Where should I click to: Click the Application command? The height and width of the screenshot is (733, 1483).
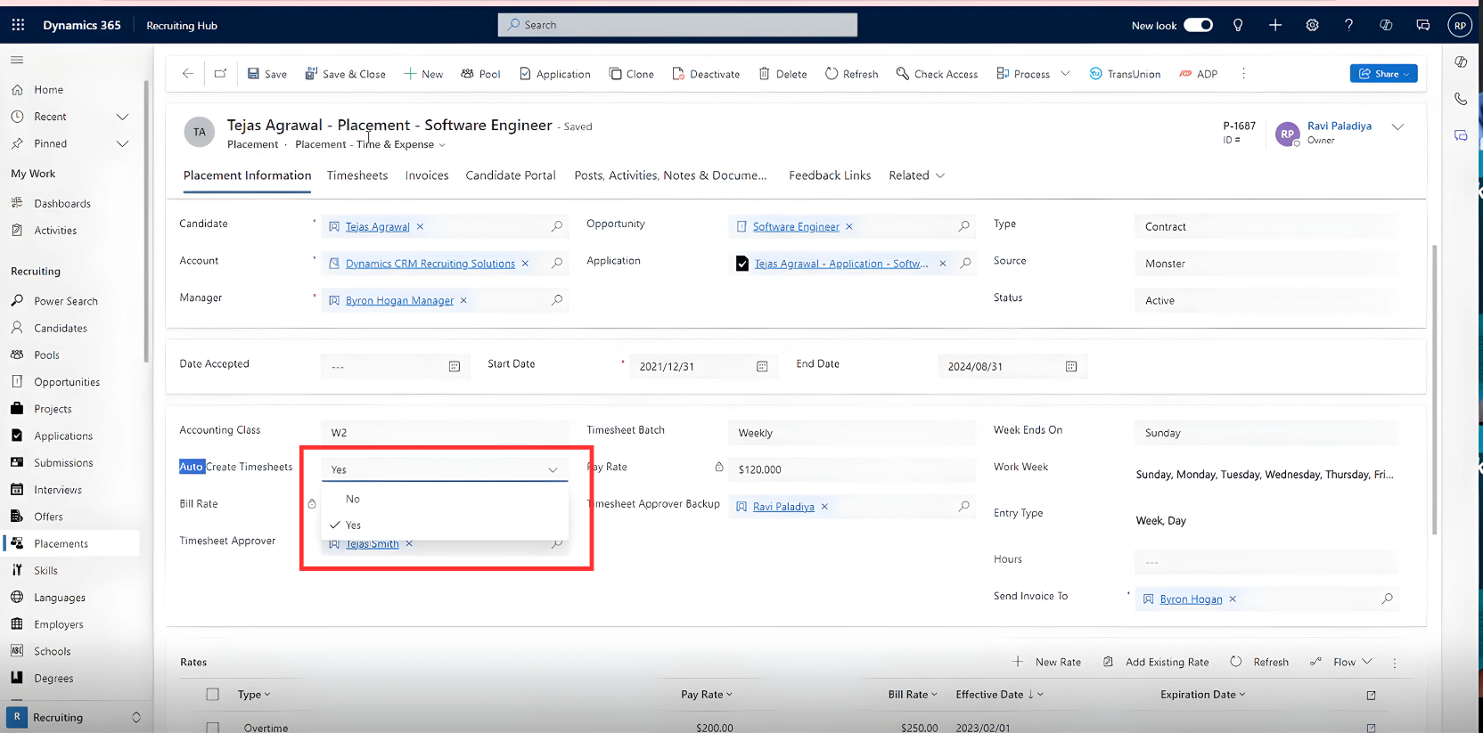point(554,74)
